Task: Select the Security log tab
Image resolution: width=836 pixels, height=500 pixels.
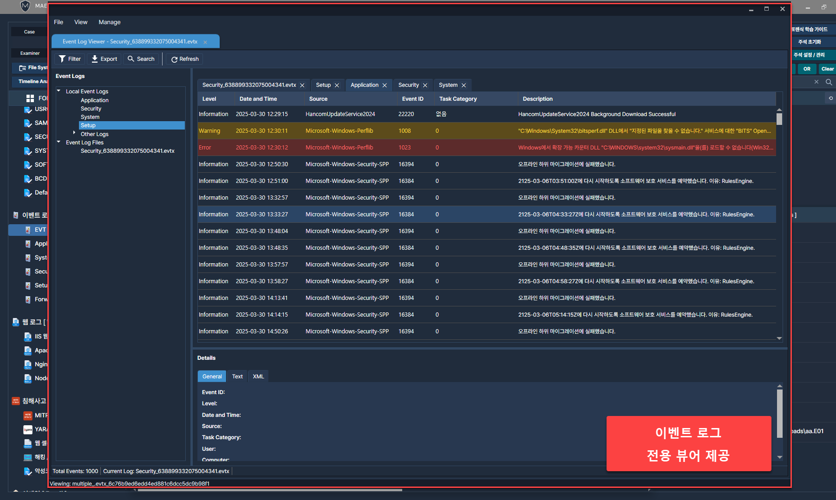Action: click(408, 85)
